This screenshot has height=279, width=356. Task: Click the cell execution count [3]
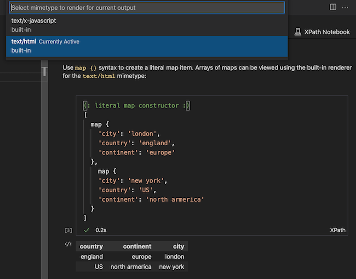click(x=68, y=231)
